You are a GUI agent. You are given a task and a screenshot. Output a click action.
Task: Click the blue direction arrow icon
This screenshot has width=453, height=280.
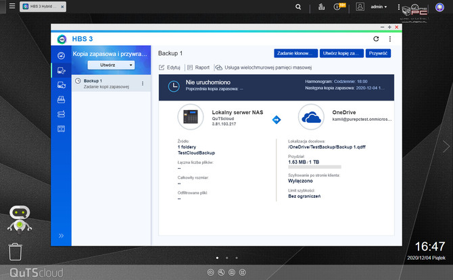[x=277, y=119]
